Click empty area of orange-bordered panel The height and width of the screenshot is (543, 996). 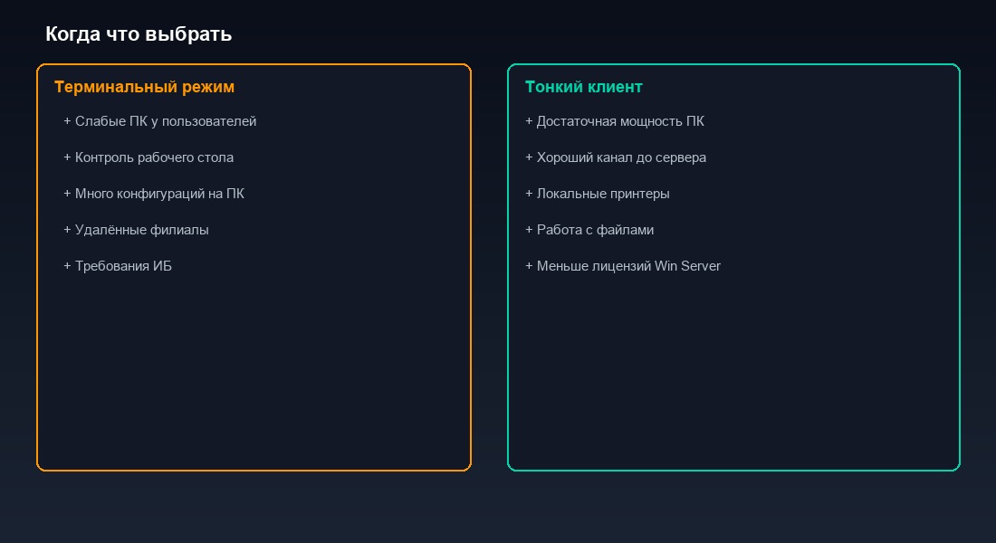[254, 380]
